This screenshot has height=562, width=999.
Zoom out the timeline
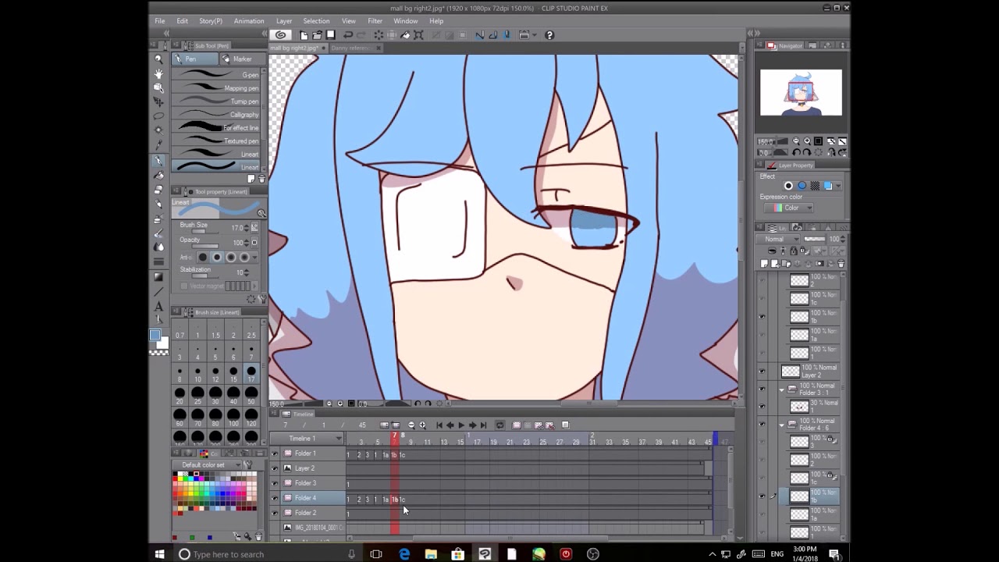(x=411, y=425)
